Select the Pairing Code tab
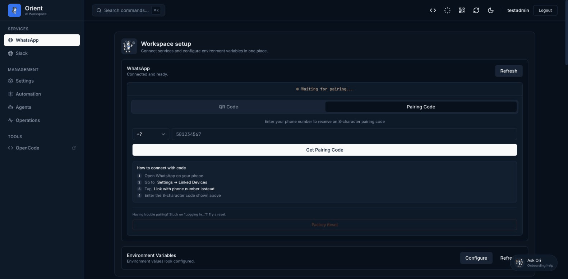This screenshot has width=568, height=279. pos(421,107)
